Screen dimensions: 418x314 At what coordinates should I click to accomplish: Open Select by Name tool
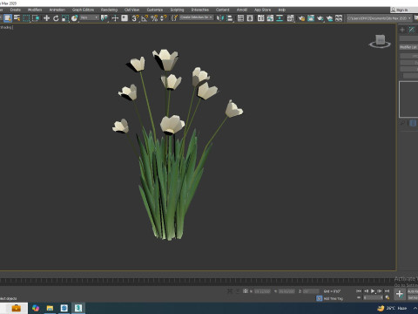(17, 18)
